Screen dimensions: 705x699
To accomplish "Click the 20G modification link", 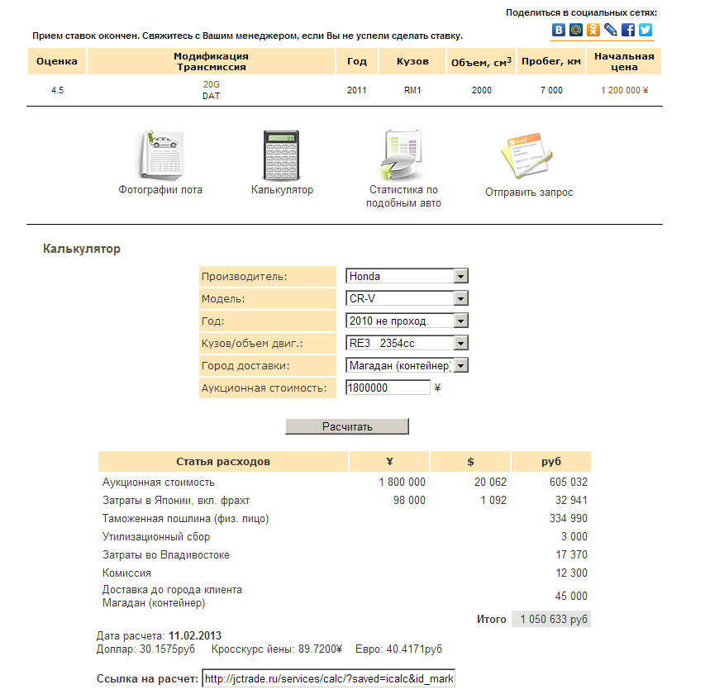I will [x=211, y=84].
